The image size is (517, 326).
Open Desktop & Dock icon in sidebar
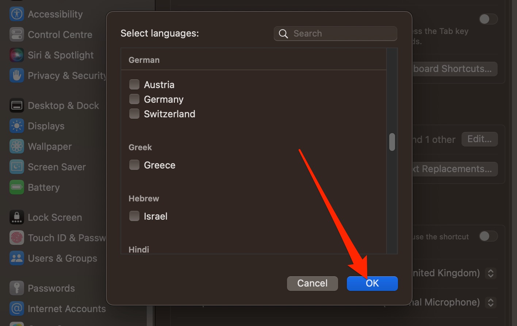[17, 105]
